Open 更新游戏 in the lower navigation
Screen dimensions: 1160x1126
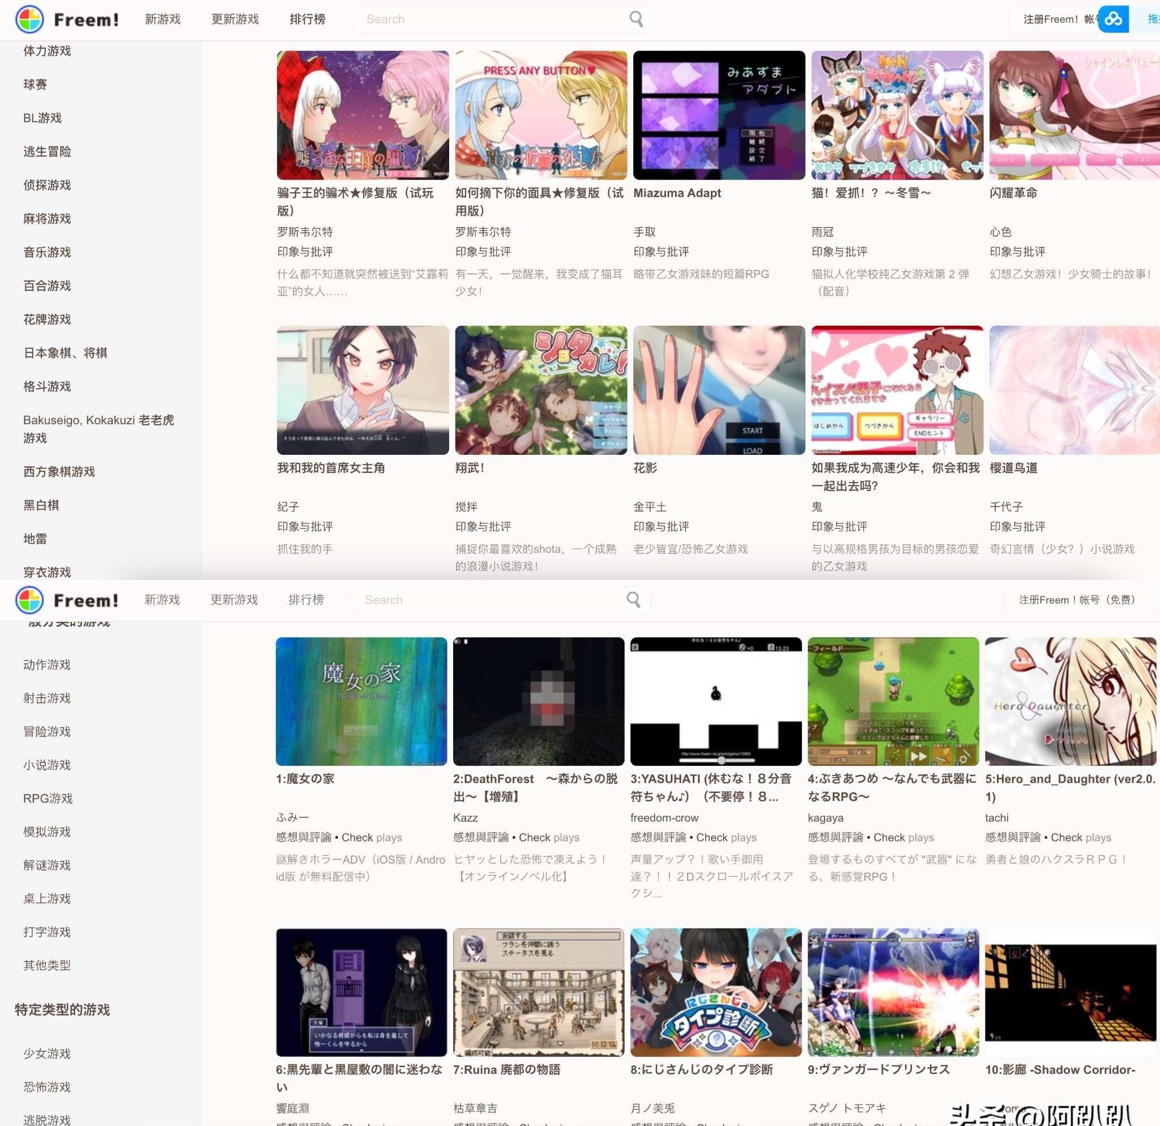tap(234, 599)
